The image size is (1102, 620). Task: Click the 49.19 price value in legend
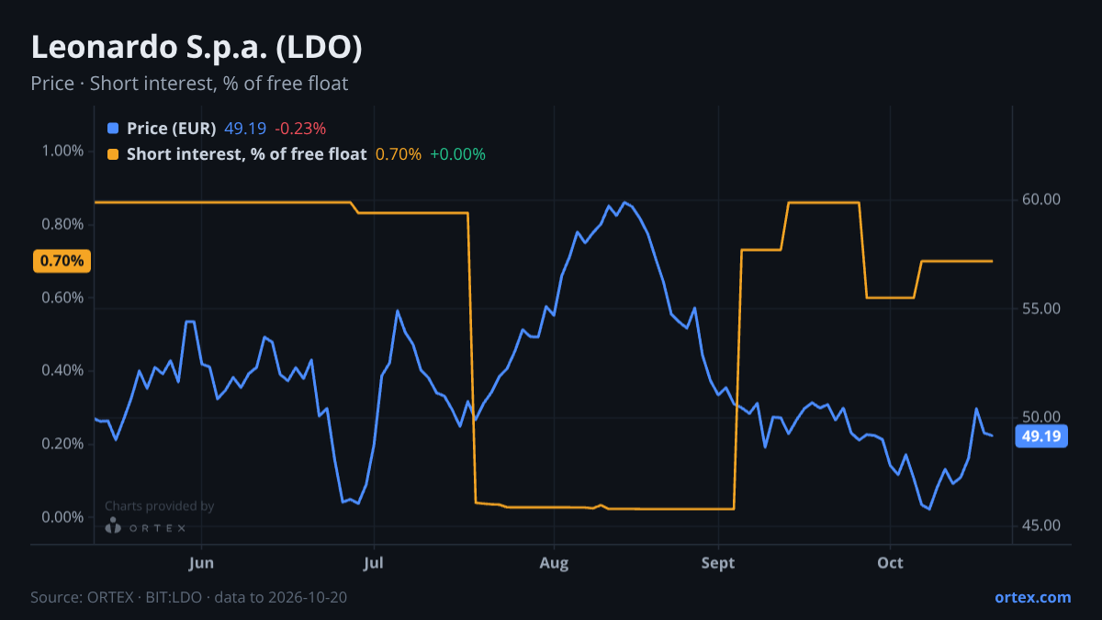tap(245, 129)
